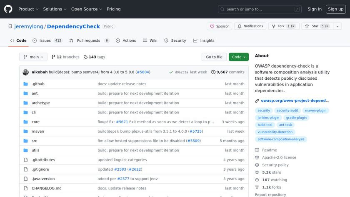
Task: Fork the repository
Action: pyautogui.click(x=284, y=26)
